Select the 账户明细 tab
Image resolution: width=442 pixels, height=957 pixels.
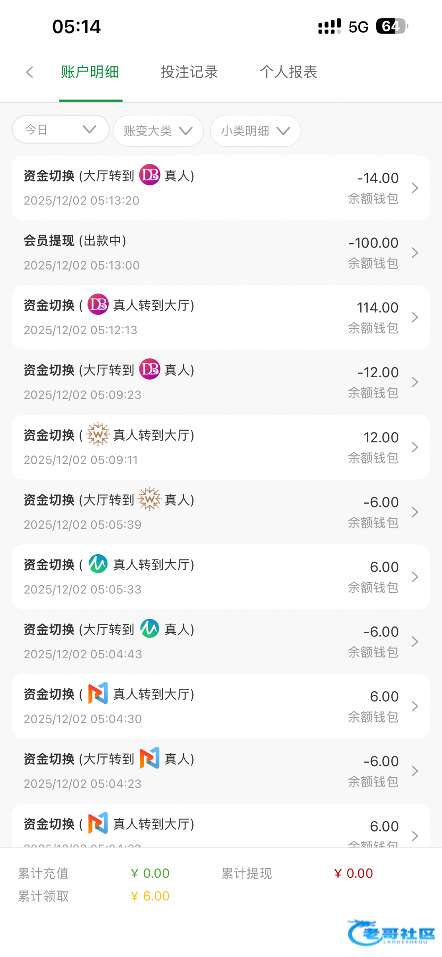tap(90, 72)
